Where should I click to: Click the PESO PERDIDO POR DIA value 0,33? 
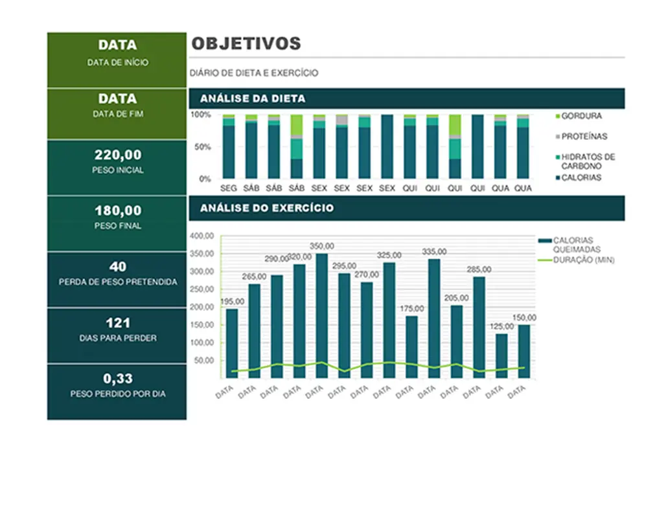(x=117, y=379)
